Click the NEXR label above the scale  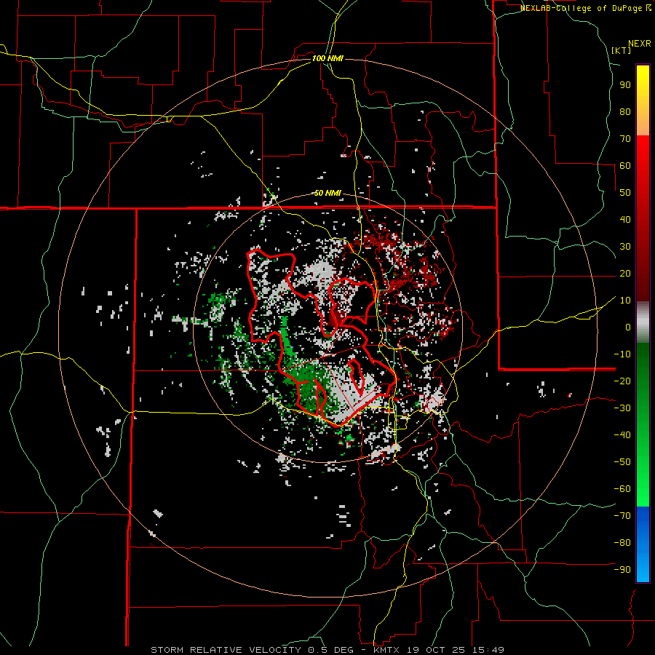[640, 44]
